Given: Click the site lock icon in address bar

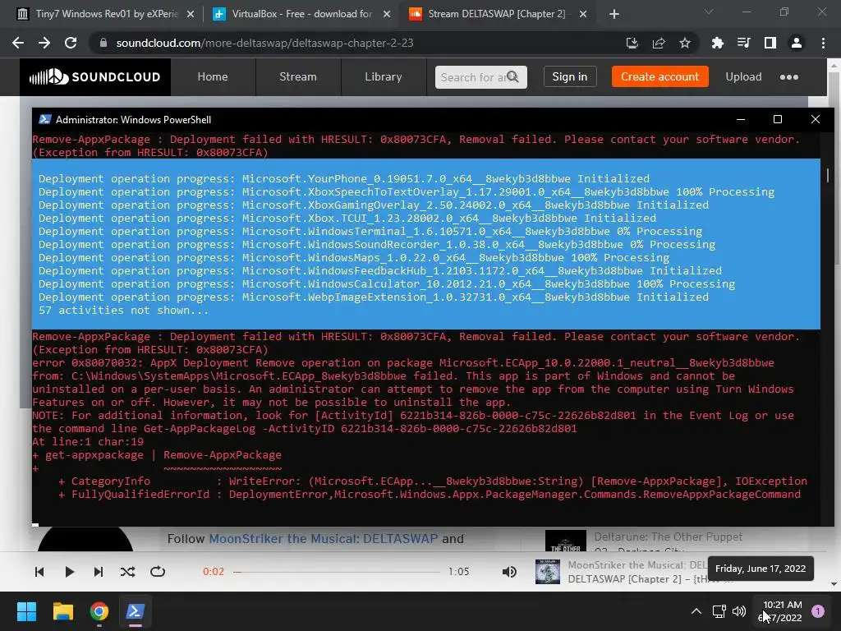Looking at the screenshot, I should (103, 43).
